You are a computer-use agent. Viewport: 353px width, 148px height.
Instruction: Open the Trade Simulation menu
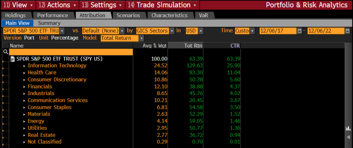162,5
